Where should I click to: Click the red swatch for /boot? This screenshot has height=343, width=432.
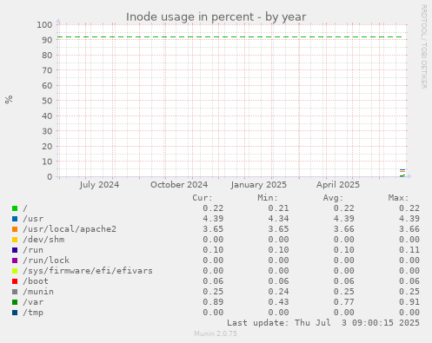pyautogui.click(x=15, y=281)
